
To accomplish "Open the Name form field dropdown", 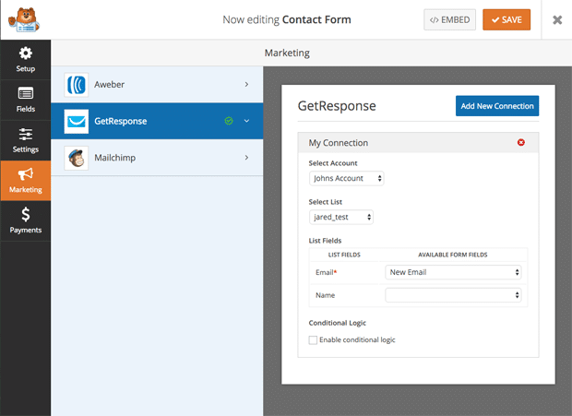I will pyautogui.click(x=453, y=295).
